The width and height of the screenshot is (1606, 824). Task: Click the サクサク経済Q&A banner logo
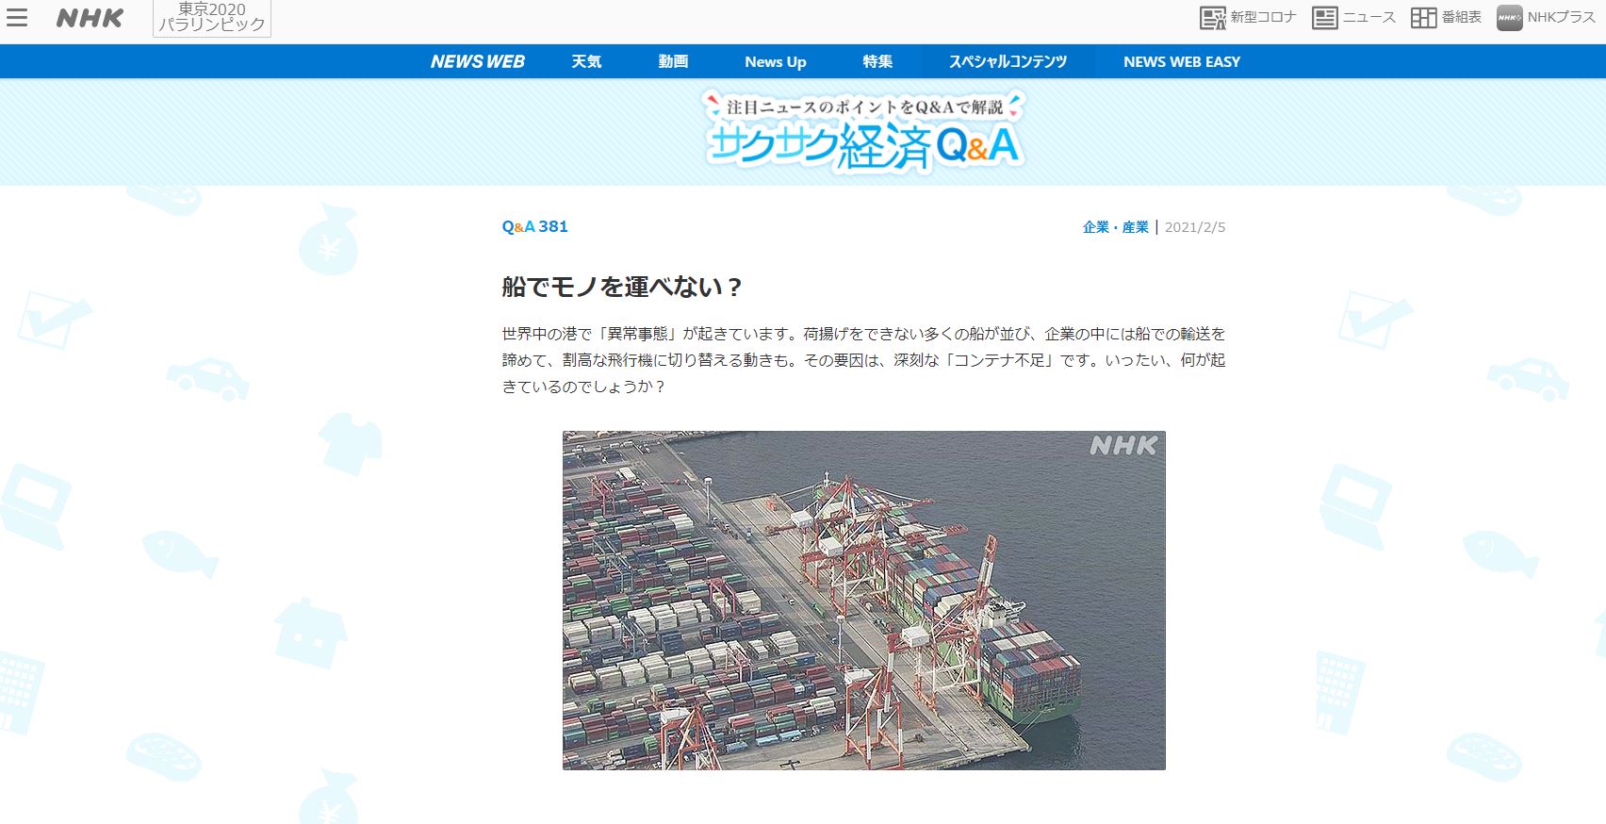865,132
